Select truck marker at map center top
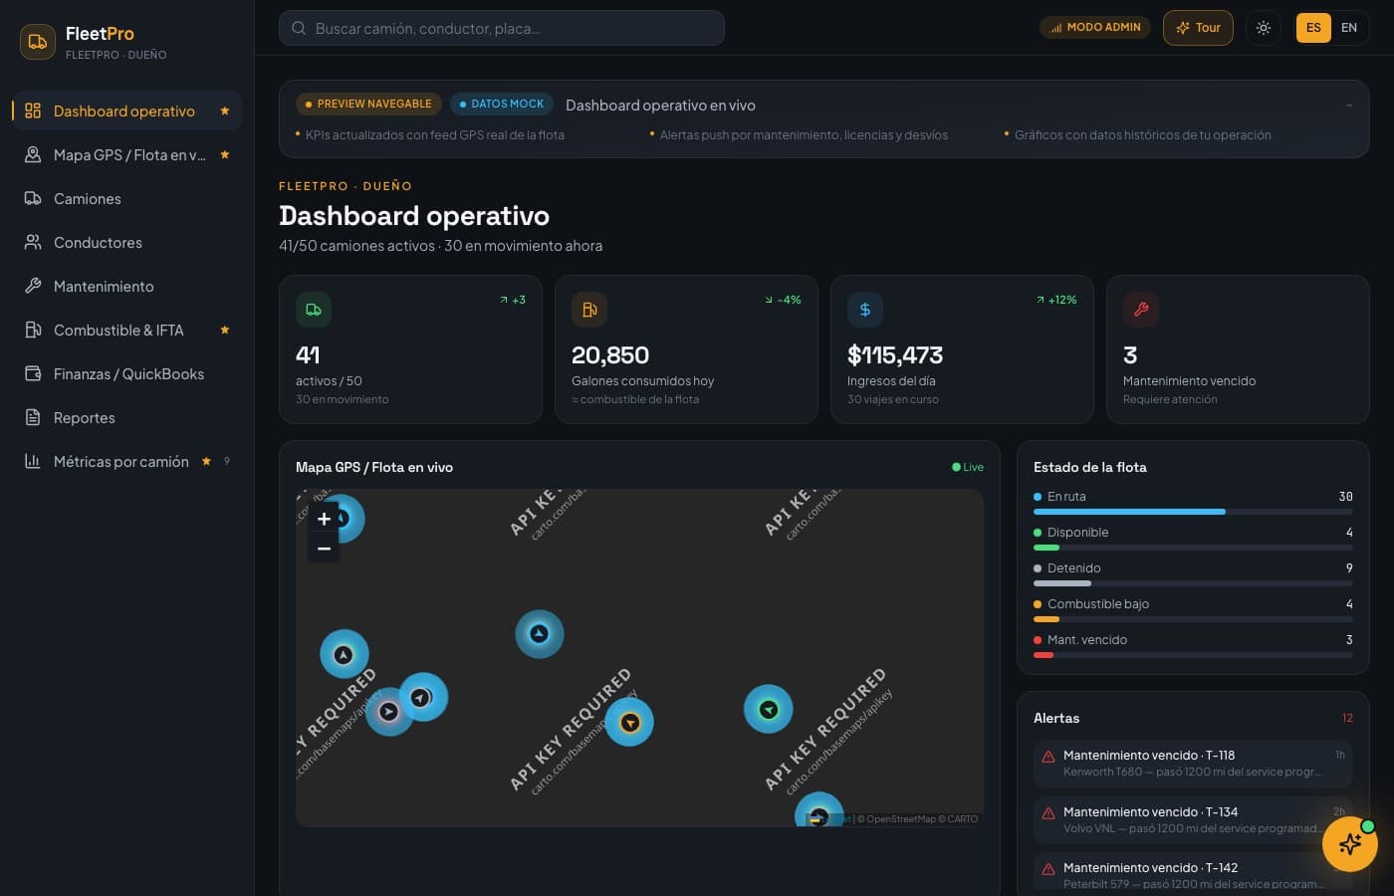Screen dimensions: 1394x896 point(540,634)
